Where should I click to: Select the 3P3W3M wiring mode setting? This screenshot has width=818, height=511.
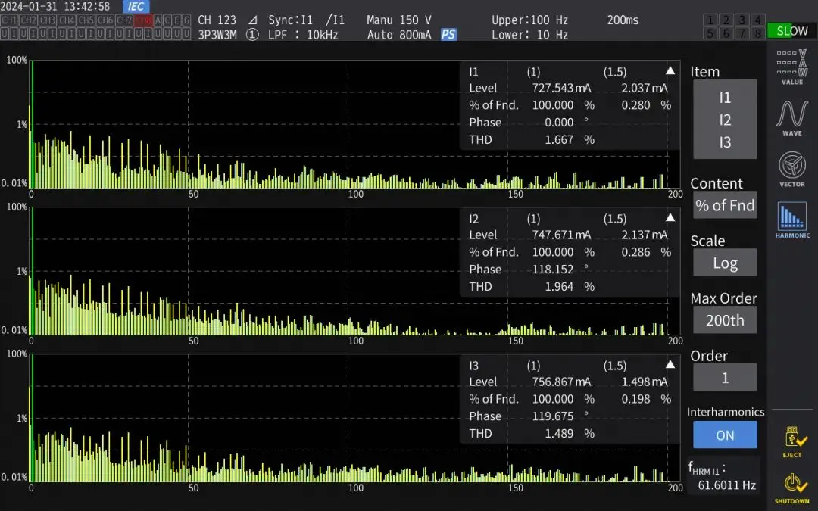pyautogui.click(x=219, y=35)
